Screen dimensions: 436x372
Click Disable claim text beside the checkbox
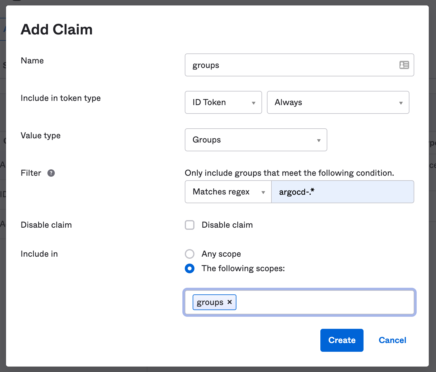click(x=227, y=225)
